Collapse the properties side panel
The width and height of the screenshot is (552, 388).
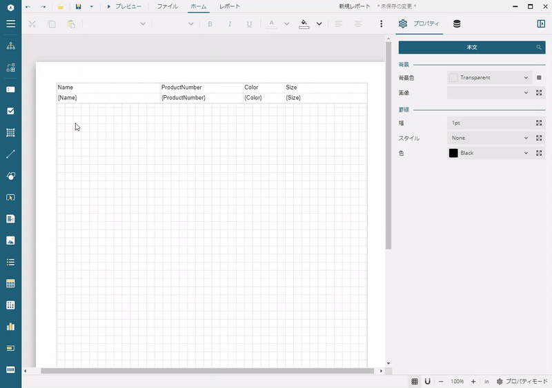(x=541, y=23)
